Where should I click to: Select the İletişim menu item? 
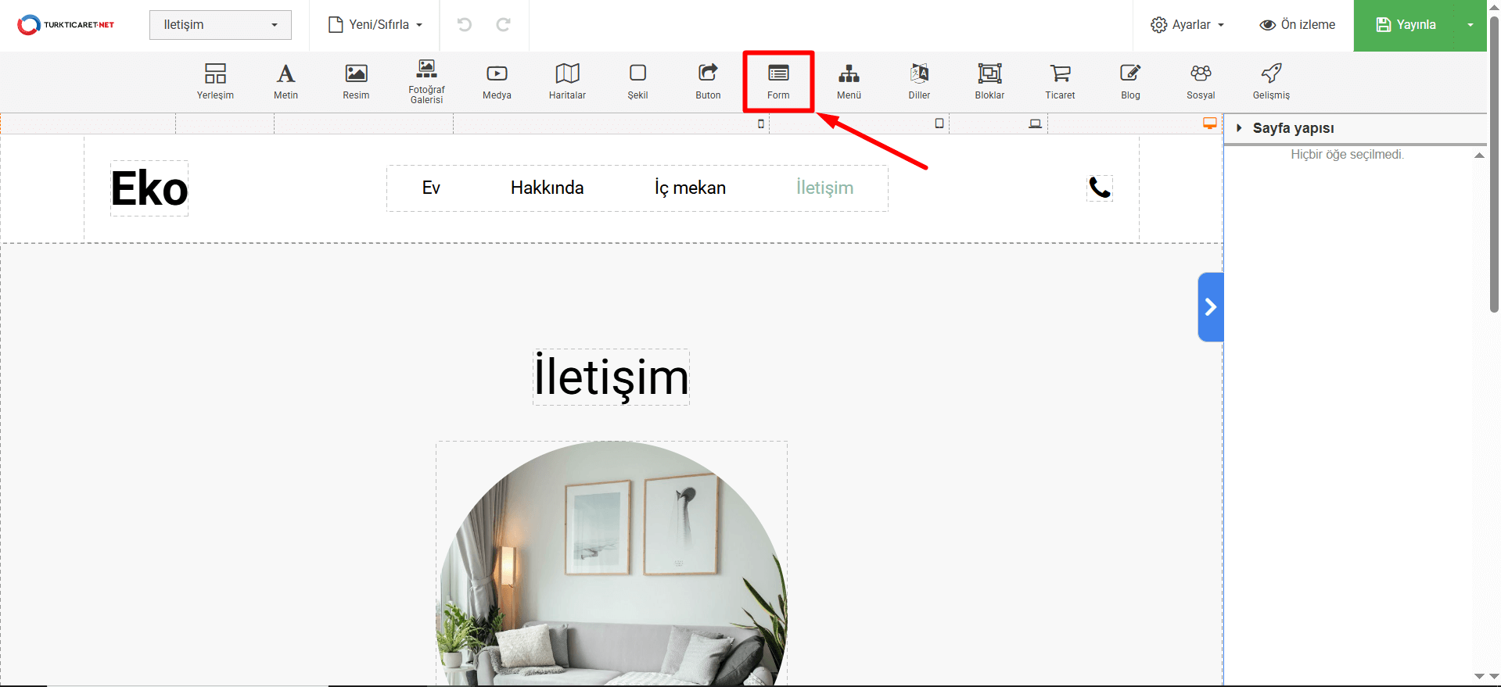(824, 188)
